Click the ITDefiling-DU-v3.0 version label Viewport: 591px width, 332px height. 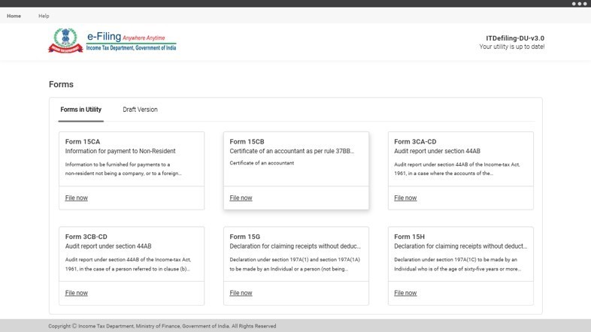516,38
